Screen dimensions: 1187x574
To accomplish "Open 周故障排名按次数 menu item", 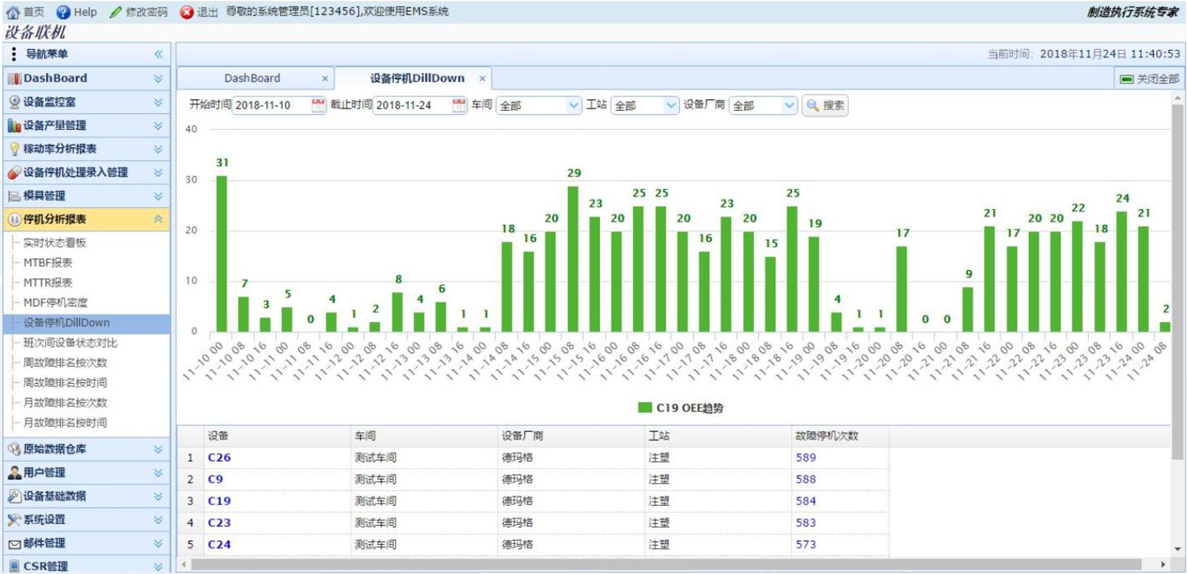I will (65, 363).
